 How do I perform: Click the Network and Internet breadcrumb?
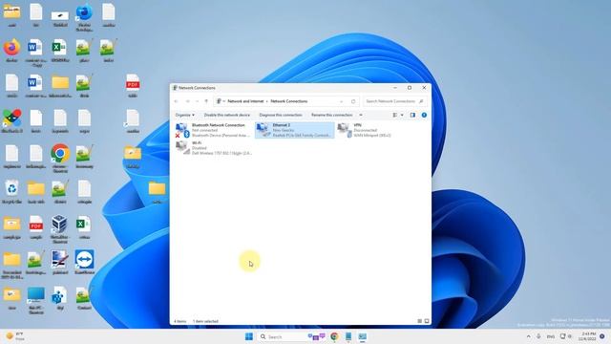point(245,101)
